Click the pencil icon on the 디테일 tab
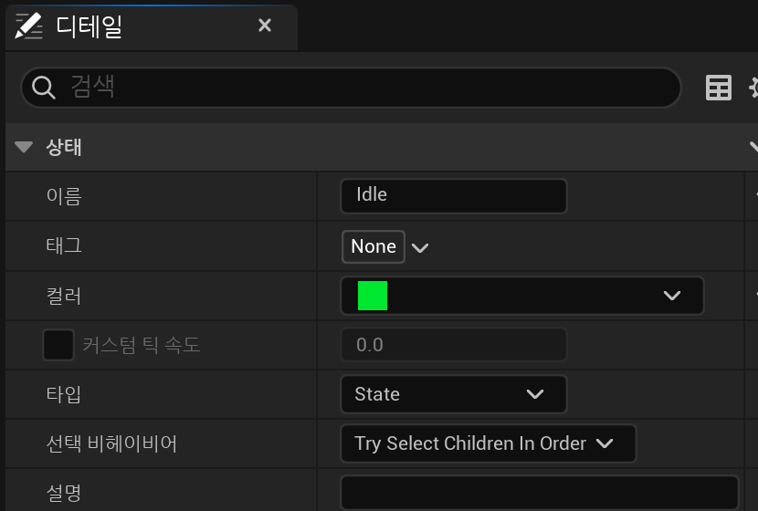The width and height of the screenshot is (758, 511). tap(28, 26)
